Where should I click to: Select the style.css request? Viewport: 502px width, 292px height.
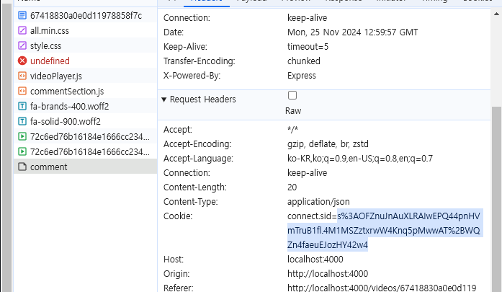(x=85, y=45)
